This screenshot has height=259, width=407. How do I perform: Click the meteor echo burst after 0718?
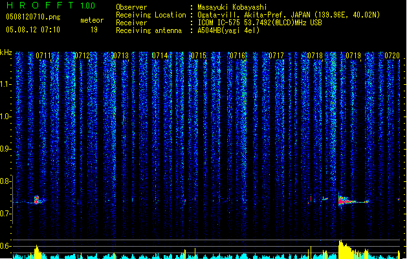(x=353, y=200)
